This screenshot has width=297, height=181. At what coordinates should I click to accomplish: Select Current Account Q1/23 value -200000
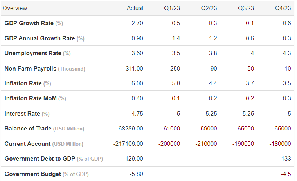(169, 144)
